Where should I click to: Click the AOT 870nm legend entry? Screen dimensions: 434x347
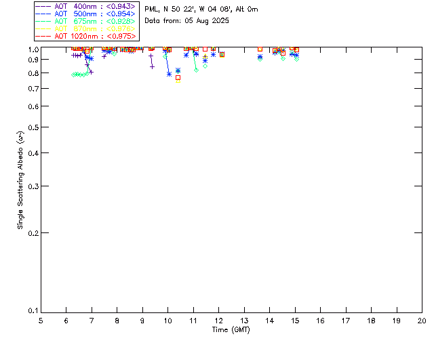pyautogui.click(x=86, y=28)
